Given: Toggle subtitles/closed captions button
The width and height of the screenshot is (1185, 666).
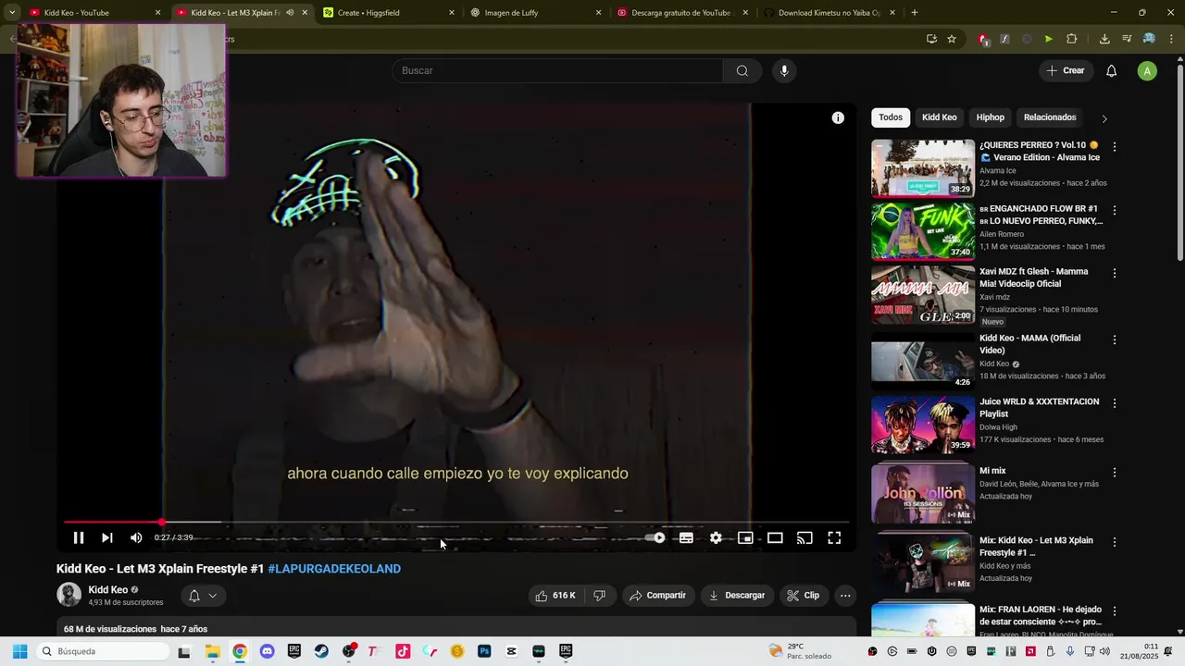Looking at the screenshot, I should 686,537.
